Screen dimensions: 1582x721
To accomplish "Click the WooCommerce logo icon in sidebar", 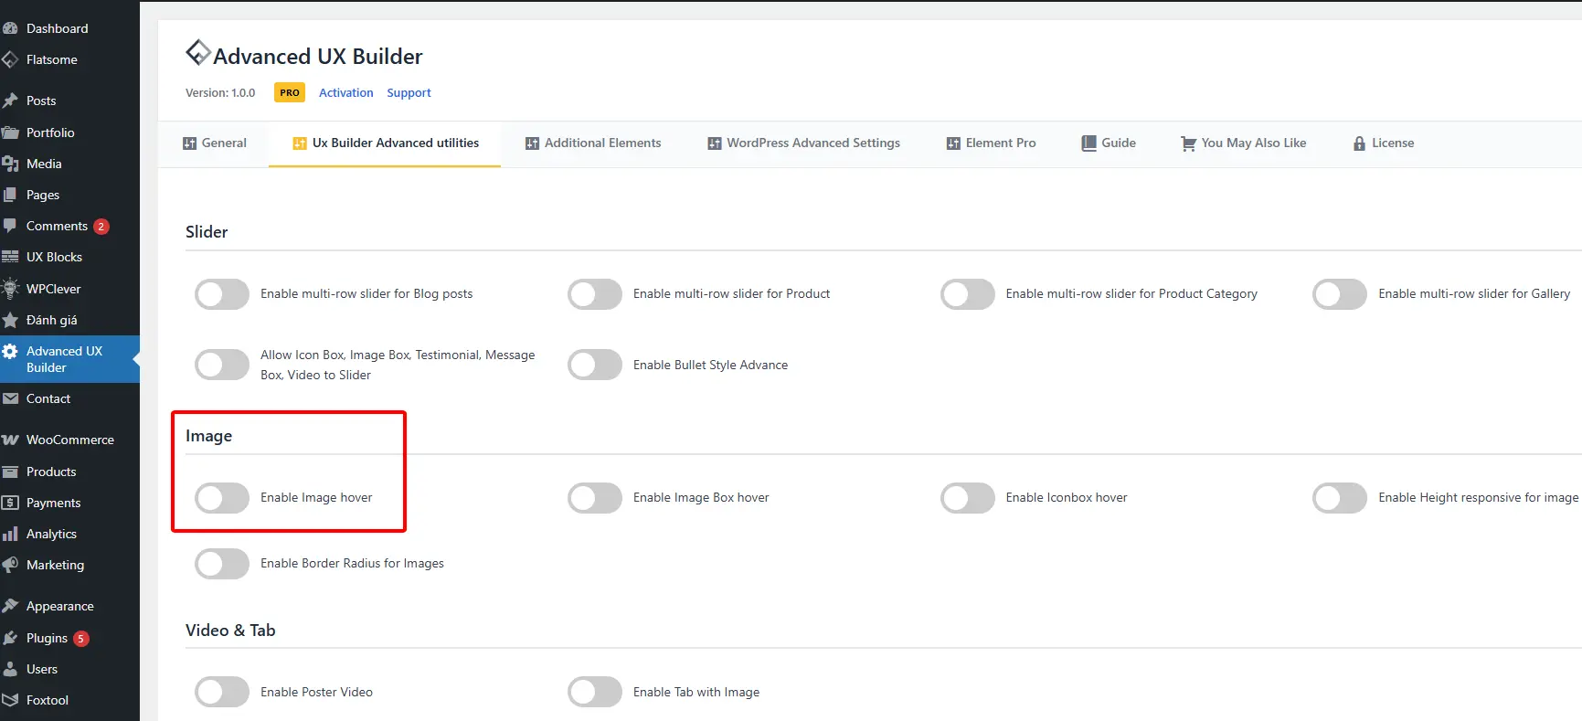I will (x=11, y=440).
